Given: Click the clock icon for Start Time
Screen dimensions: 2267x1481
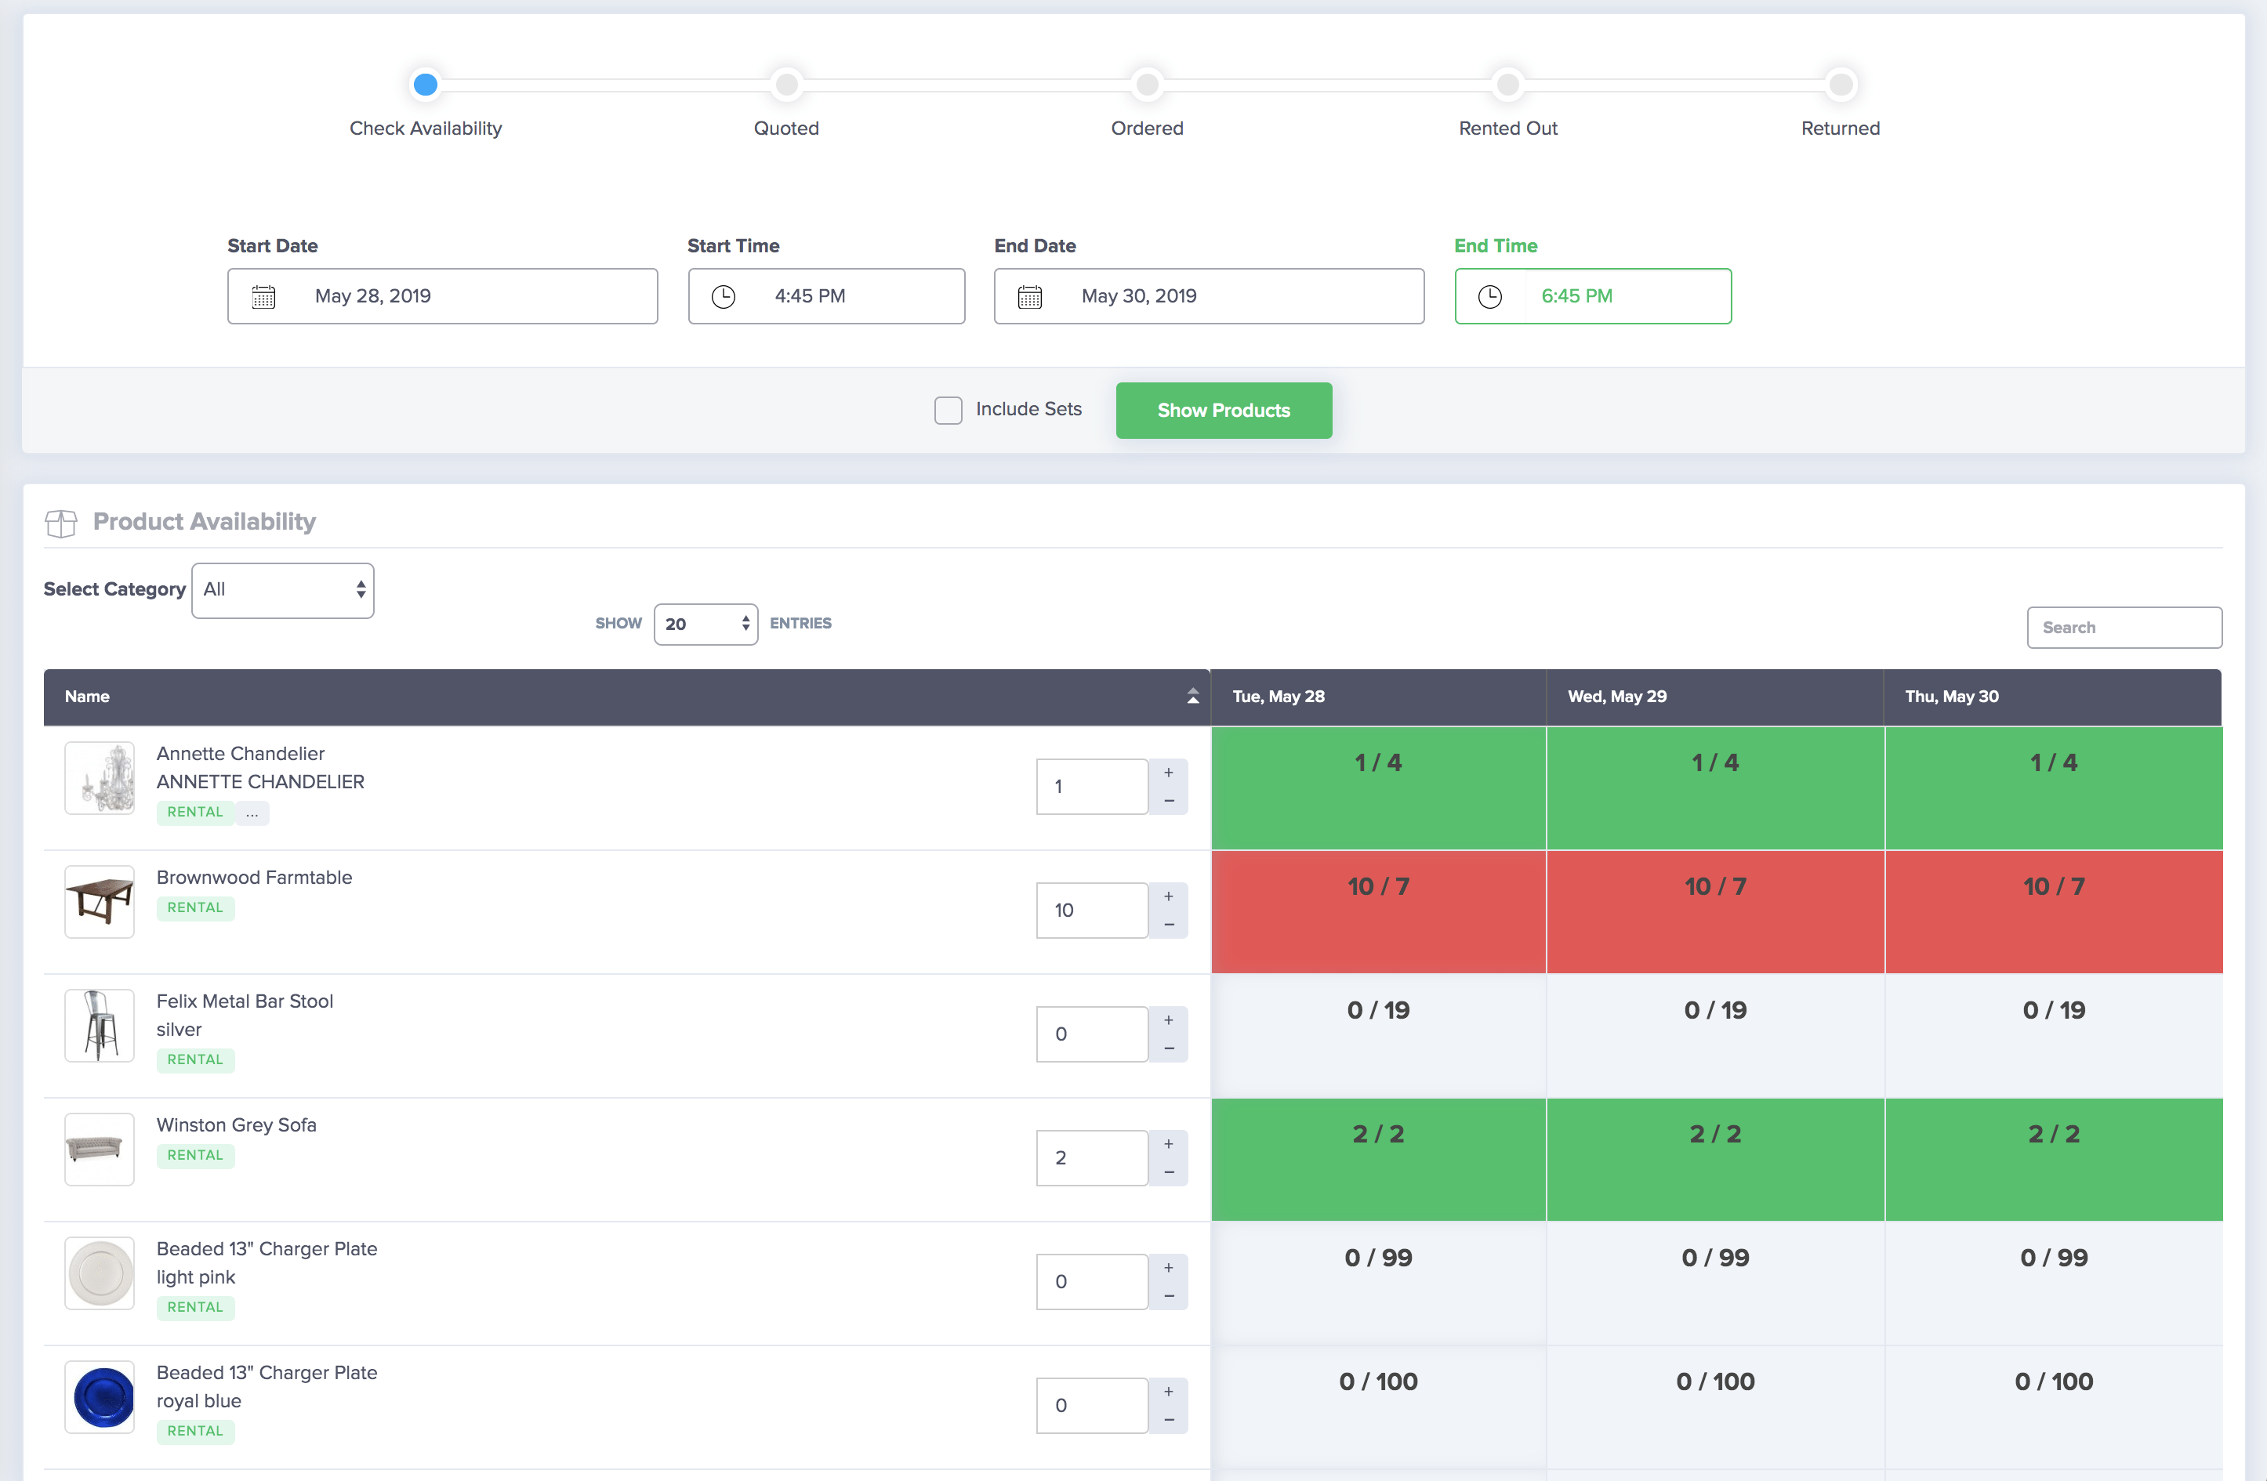Looking at the screenshot, I should click(x=724, y=296).
